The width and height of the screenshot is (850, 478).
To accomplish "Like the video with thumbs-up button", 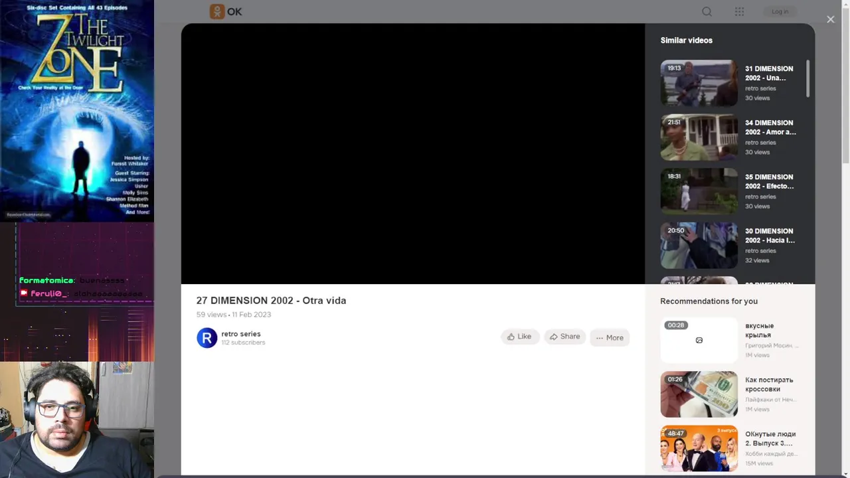I will point(519,337).
